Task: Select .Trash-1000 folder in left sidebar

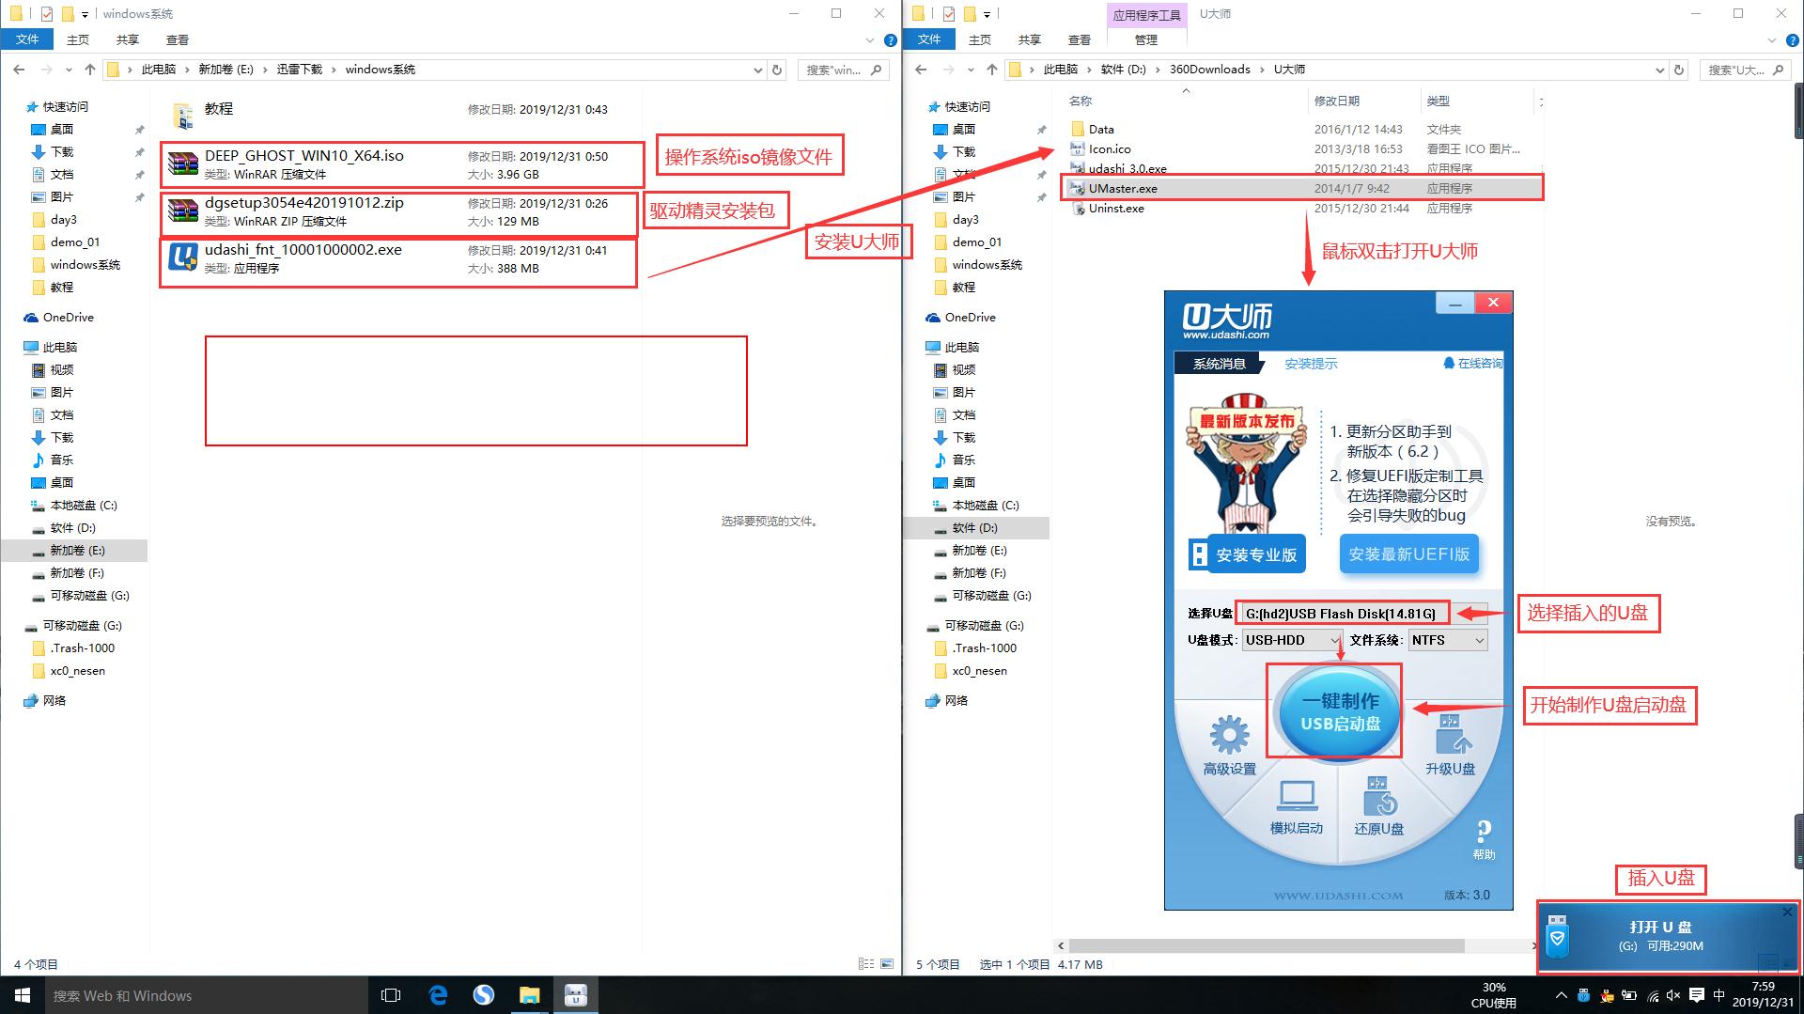Action: point(73,648)
